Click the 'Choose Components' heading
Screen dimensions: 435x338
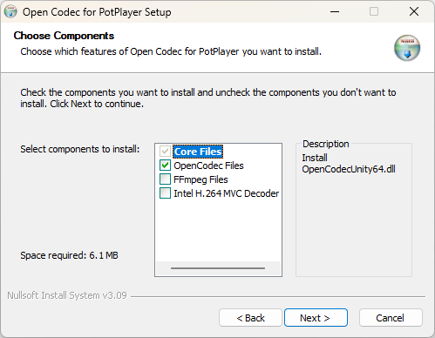coord(64,36)
